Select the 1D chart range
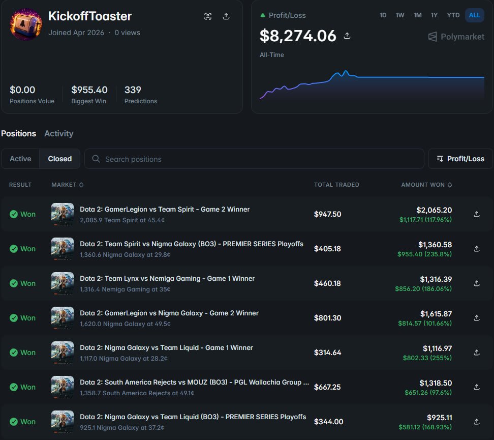Image resolution: width=494 pixels, height=440 pixels. point(383,15)
